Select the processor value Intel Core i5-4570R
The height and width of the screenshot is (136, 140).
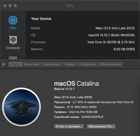[111, 42]
